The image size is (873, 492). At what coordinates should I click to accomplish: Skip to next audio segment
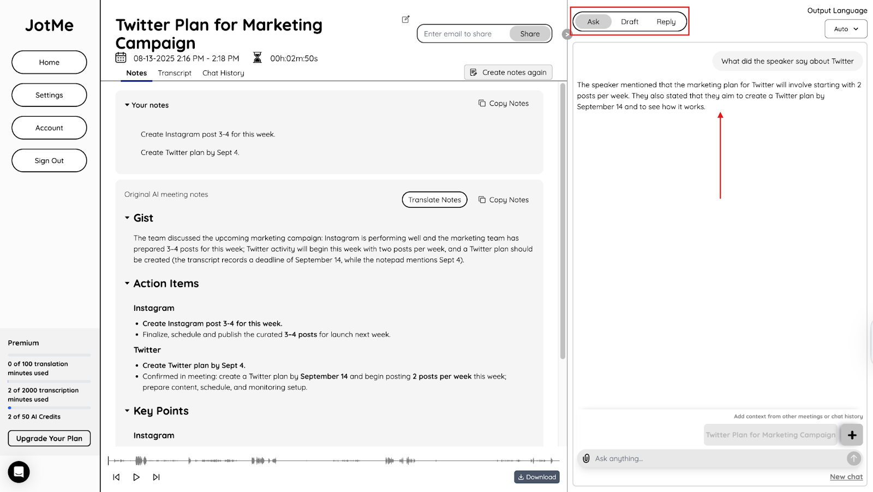pyautogui.click(x=156, y=477)
